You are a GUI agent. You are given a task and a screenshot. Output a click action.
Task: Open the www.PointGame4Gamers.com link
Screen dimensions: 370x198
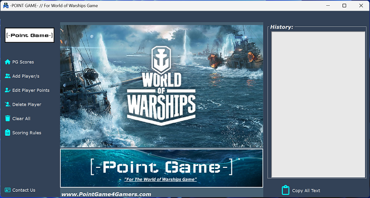pos(106,194)
